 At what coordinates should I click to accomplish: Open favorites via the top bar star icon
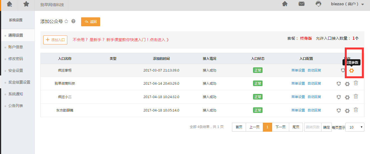26,4
